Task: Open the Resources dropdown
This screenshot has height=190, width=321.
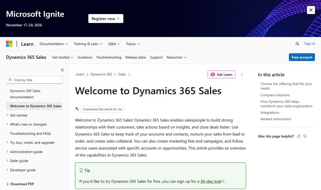Action: [x=176, y=57]
